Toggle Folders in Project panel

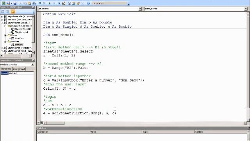(x=13, y=11)
